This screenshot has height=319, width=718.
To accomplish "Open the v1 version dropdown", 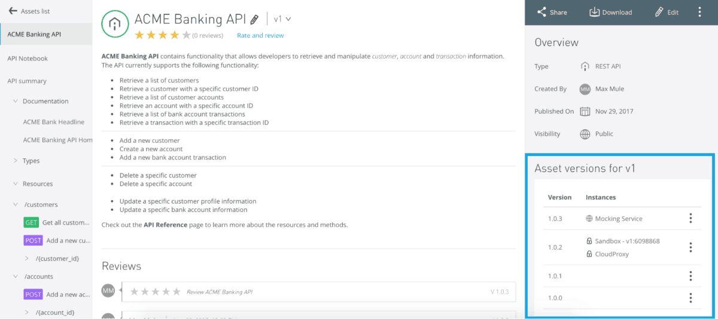I will click(x=282, y=19).
